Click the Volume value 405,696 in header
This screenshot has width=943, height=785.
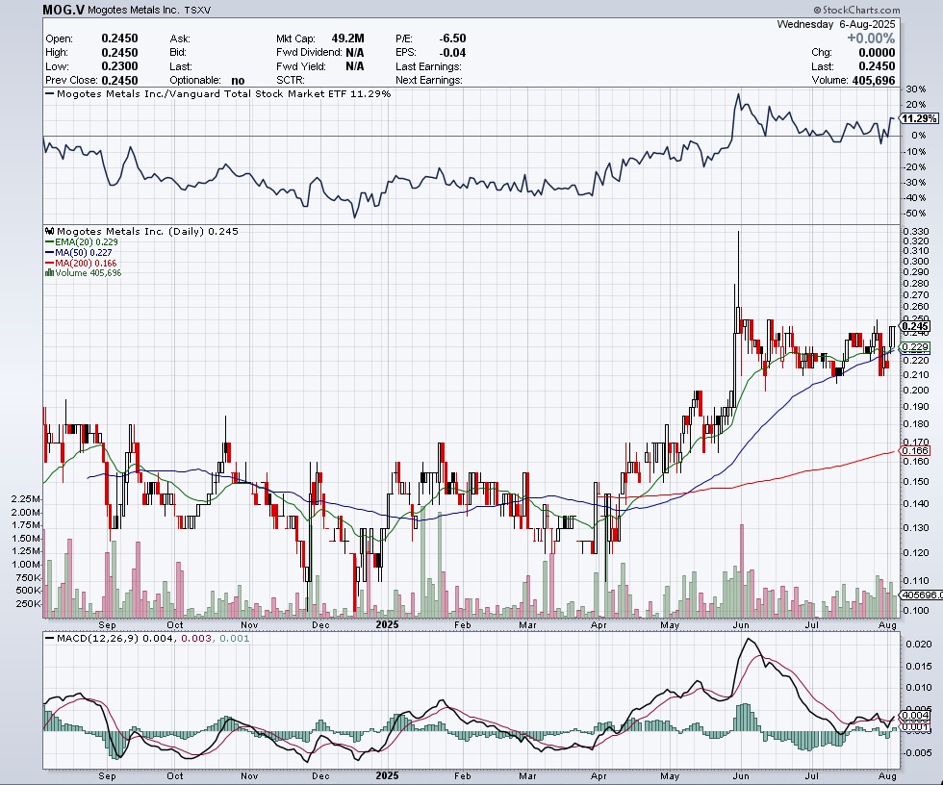pyautogui.click(x=874, y=80)
